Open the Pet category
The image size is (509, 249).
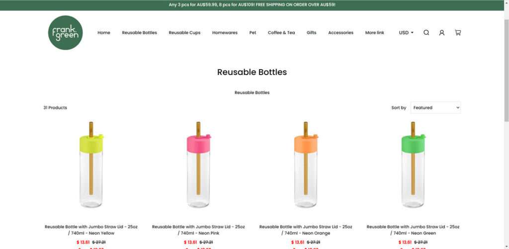tap(253, 32)
